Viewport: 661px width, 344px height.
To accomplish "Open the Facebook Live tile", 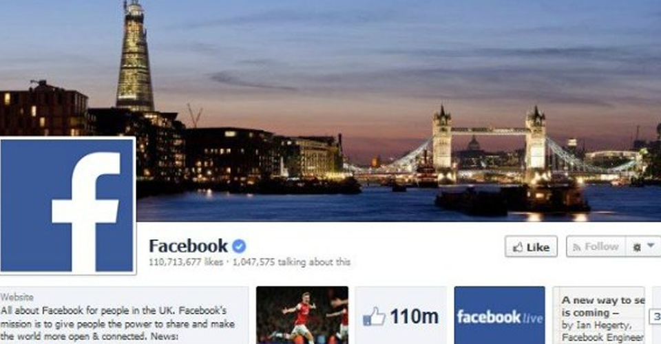I will [500, 315].
